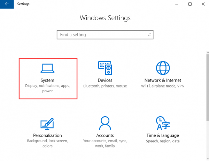
Task: Open the Time & language icon
Action: [x=163, y=123]
